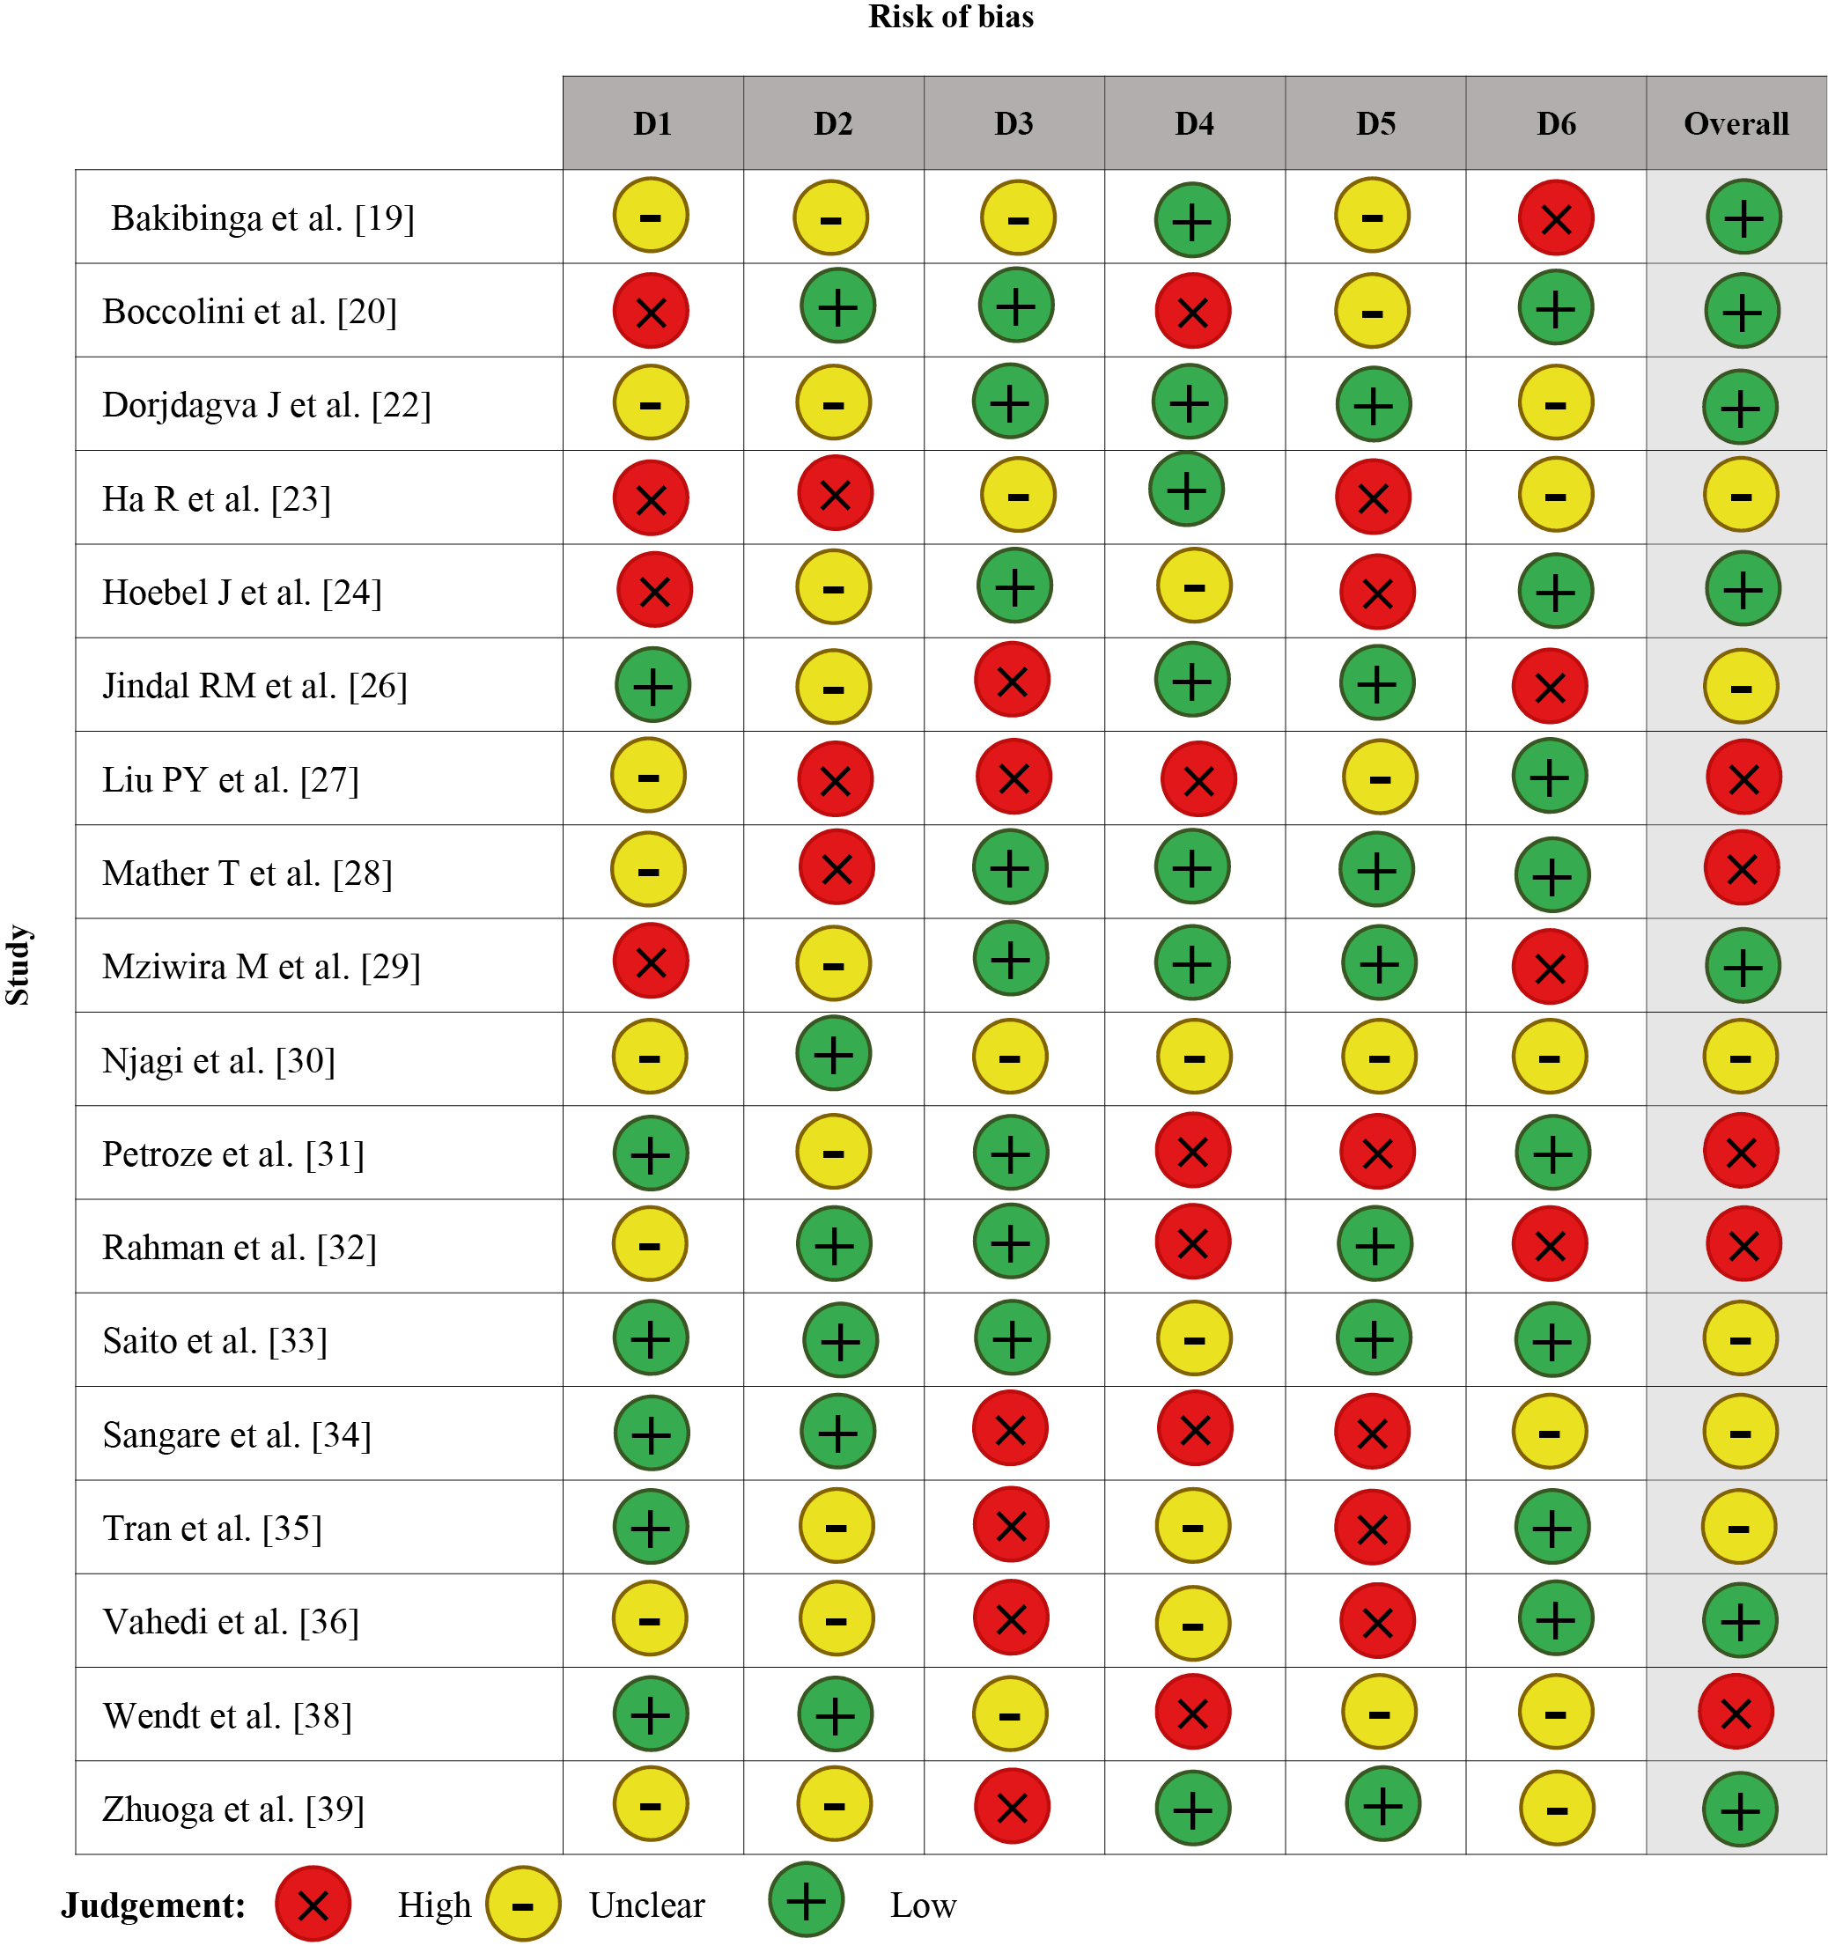Click Mather T D2 red cross icon

coord(836,867)
